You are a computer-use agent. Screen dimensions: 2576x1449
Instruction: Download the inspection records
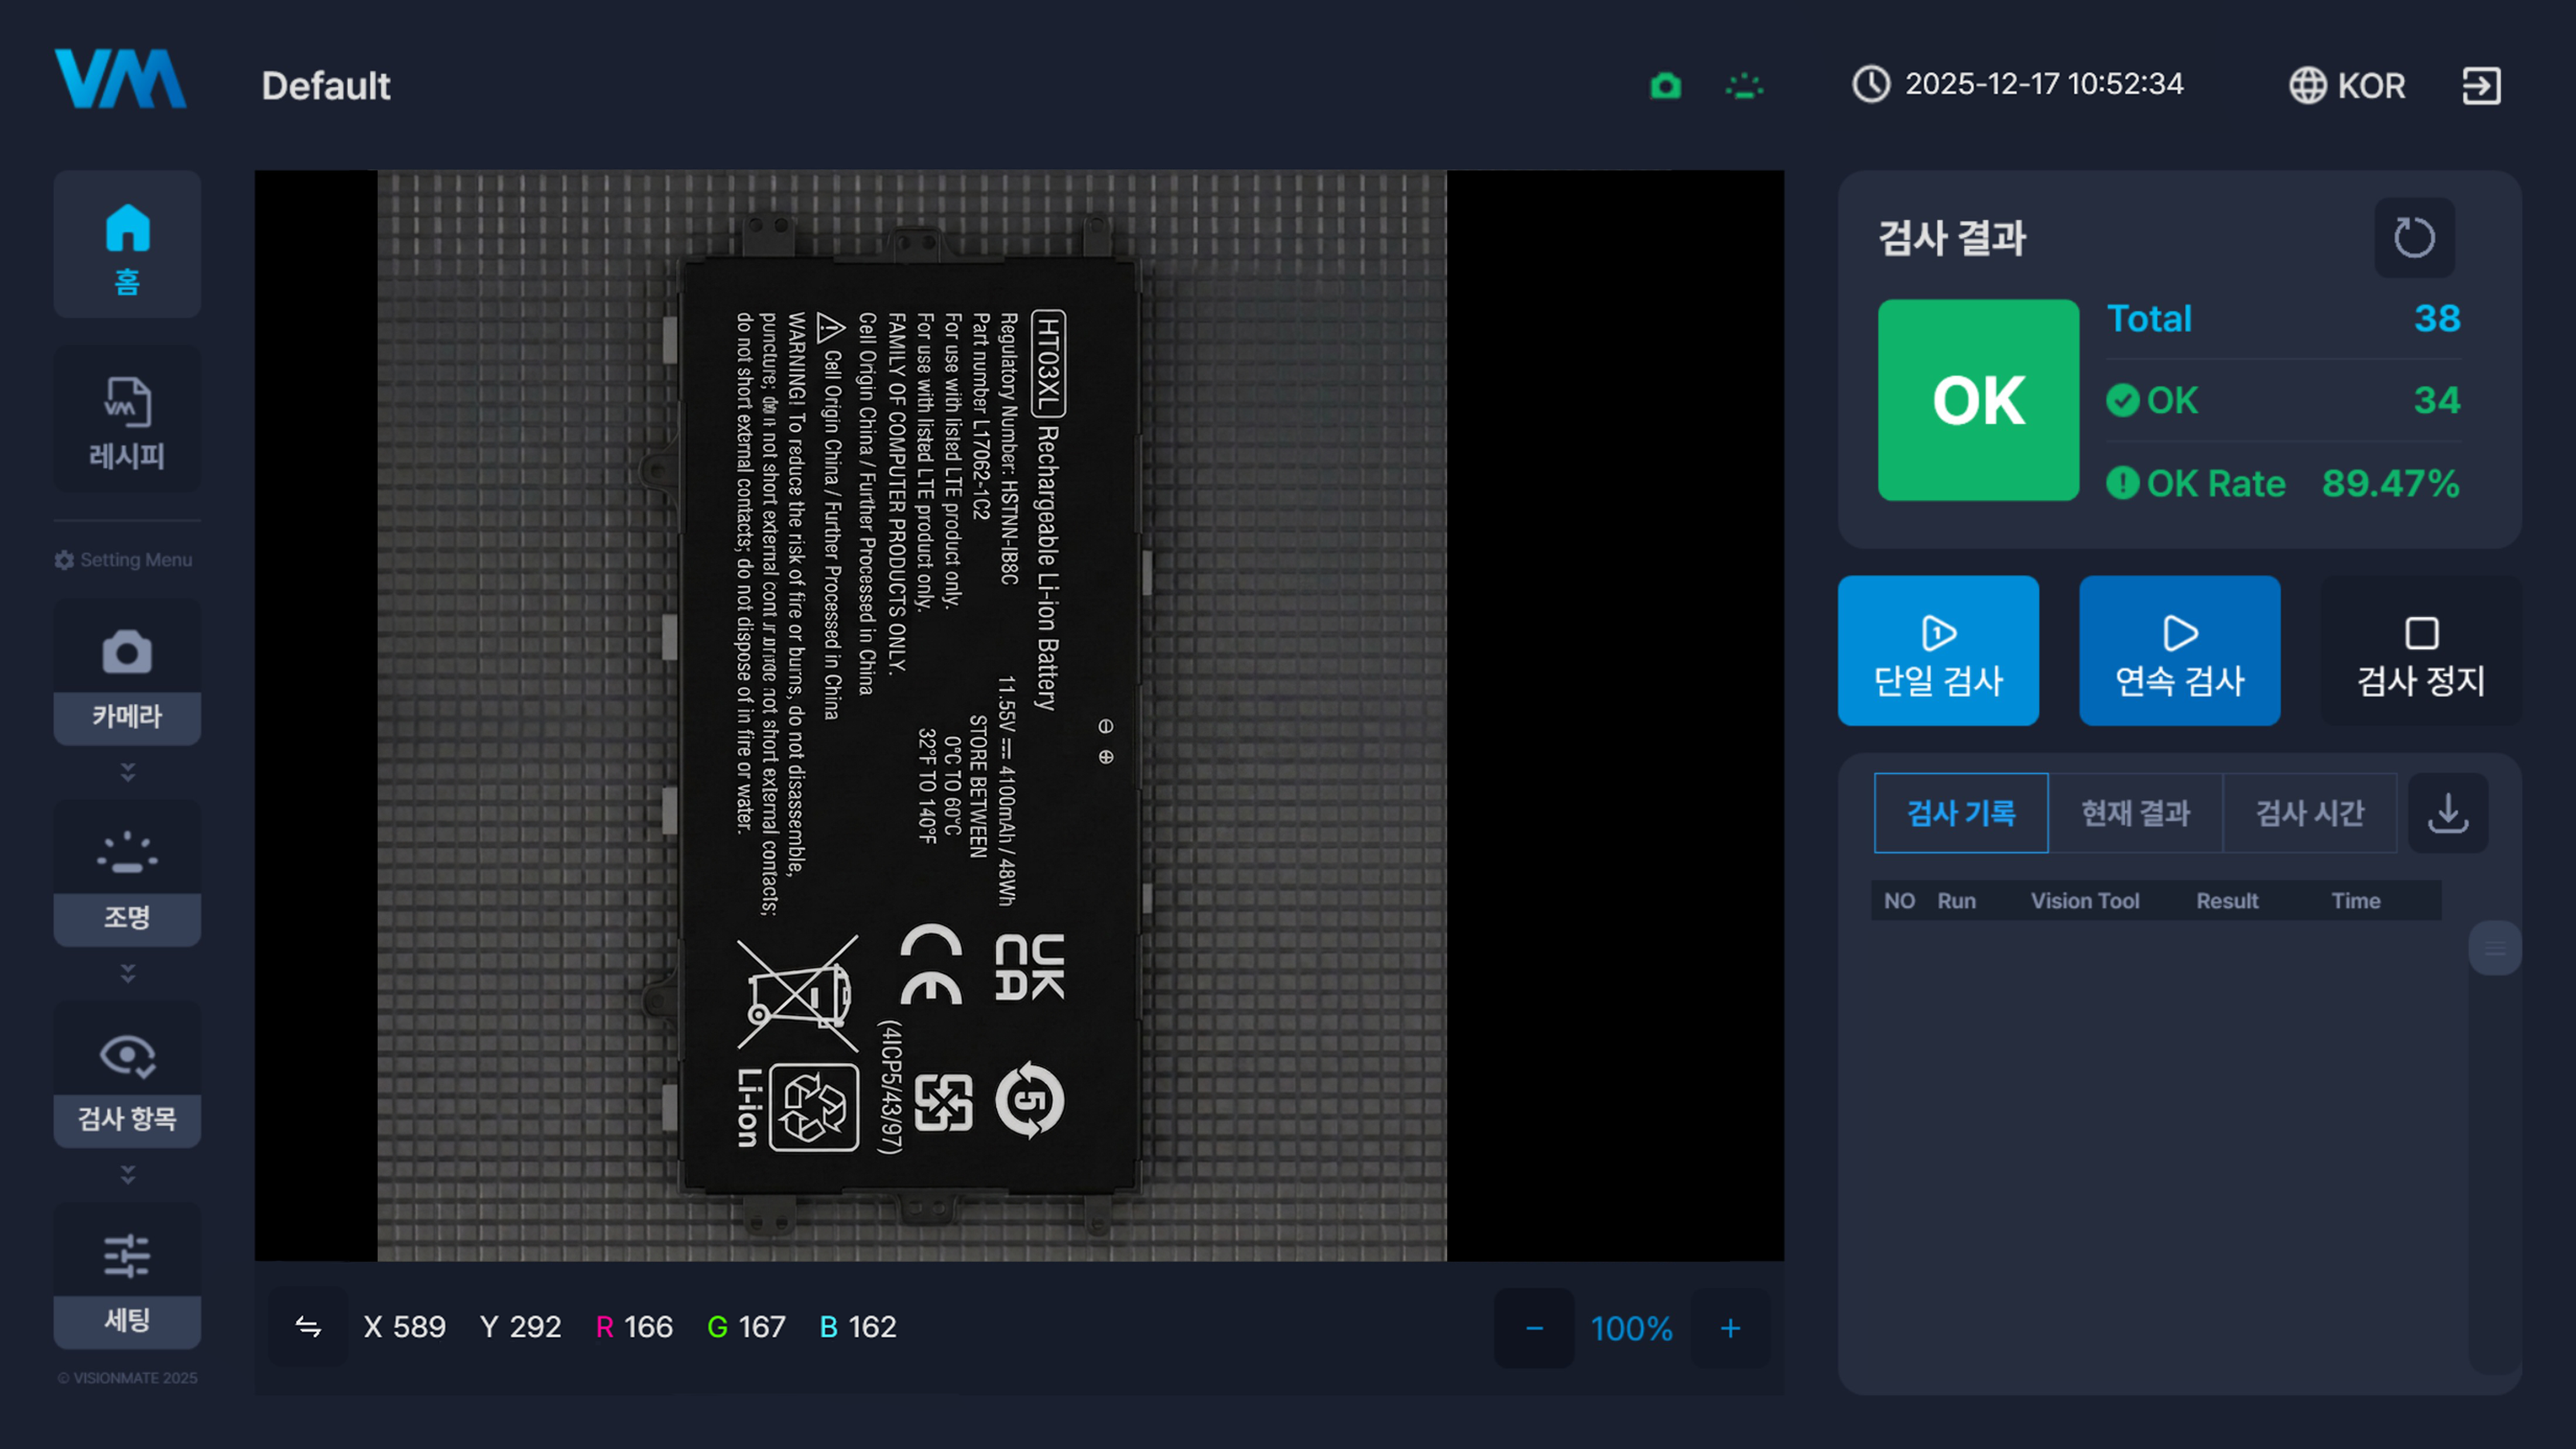2448,813
